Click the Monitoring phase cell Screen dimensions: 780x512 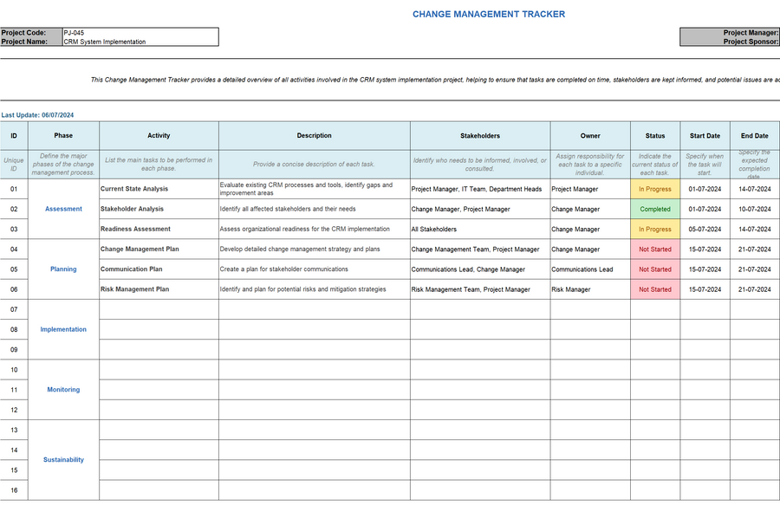pos(62,389)
